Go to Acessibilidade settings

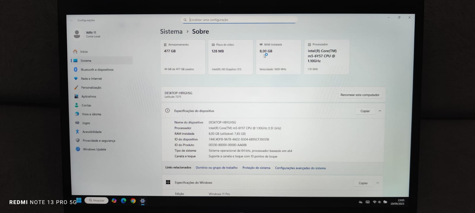(x=92, y=132)
